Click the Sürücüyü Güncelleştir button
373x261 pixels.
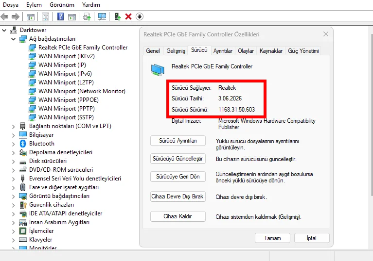[x=178, y=159]
